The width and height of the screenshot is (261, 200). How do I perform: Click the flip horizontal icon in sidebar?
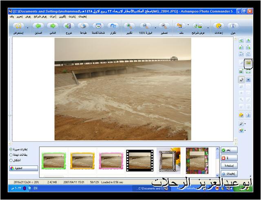click(241, 40)
